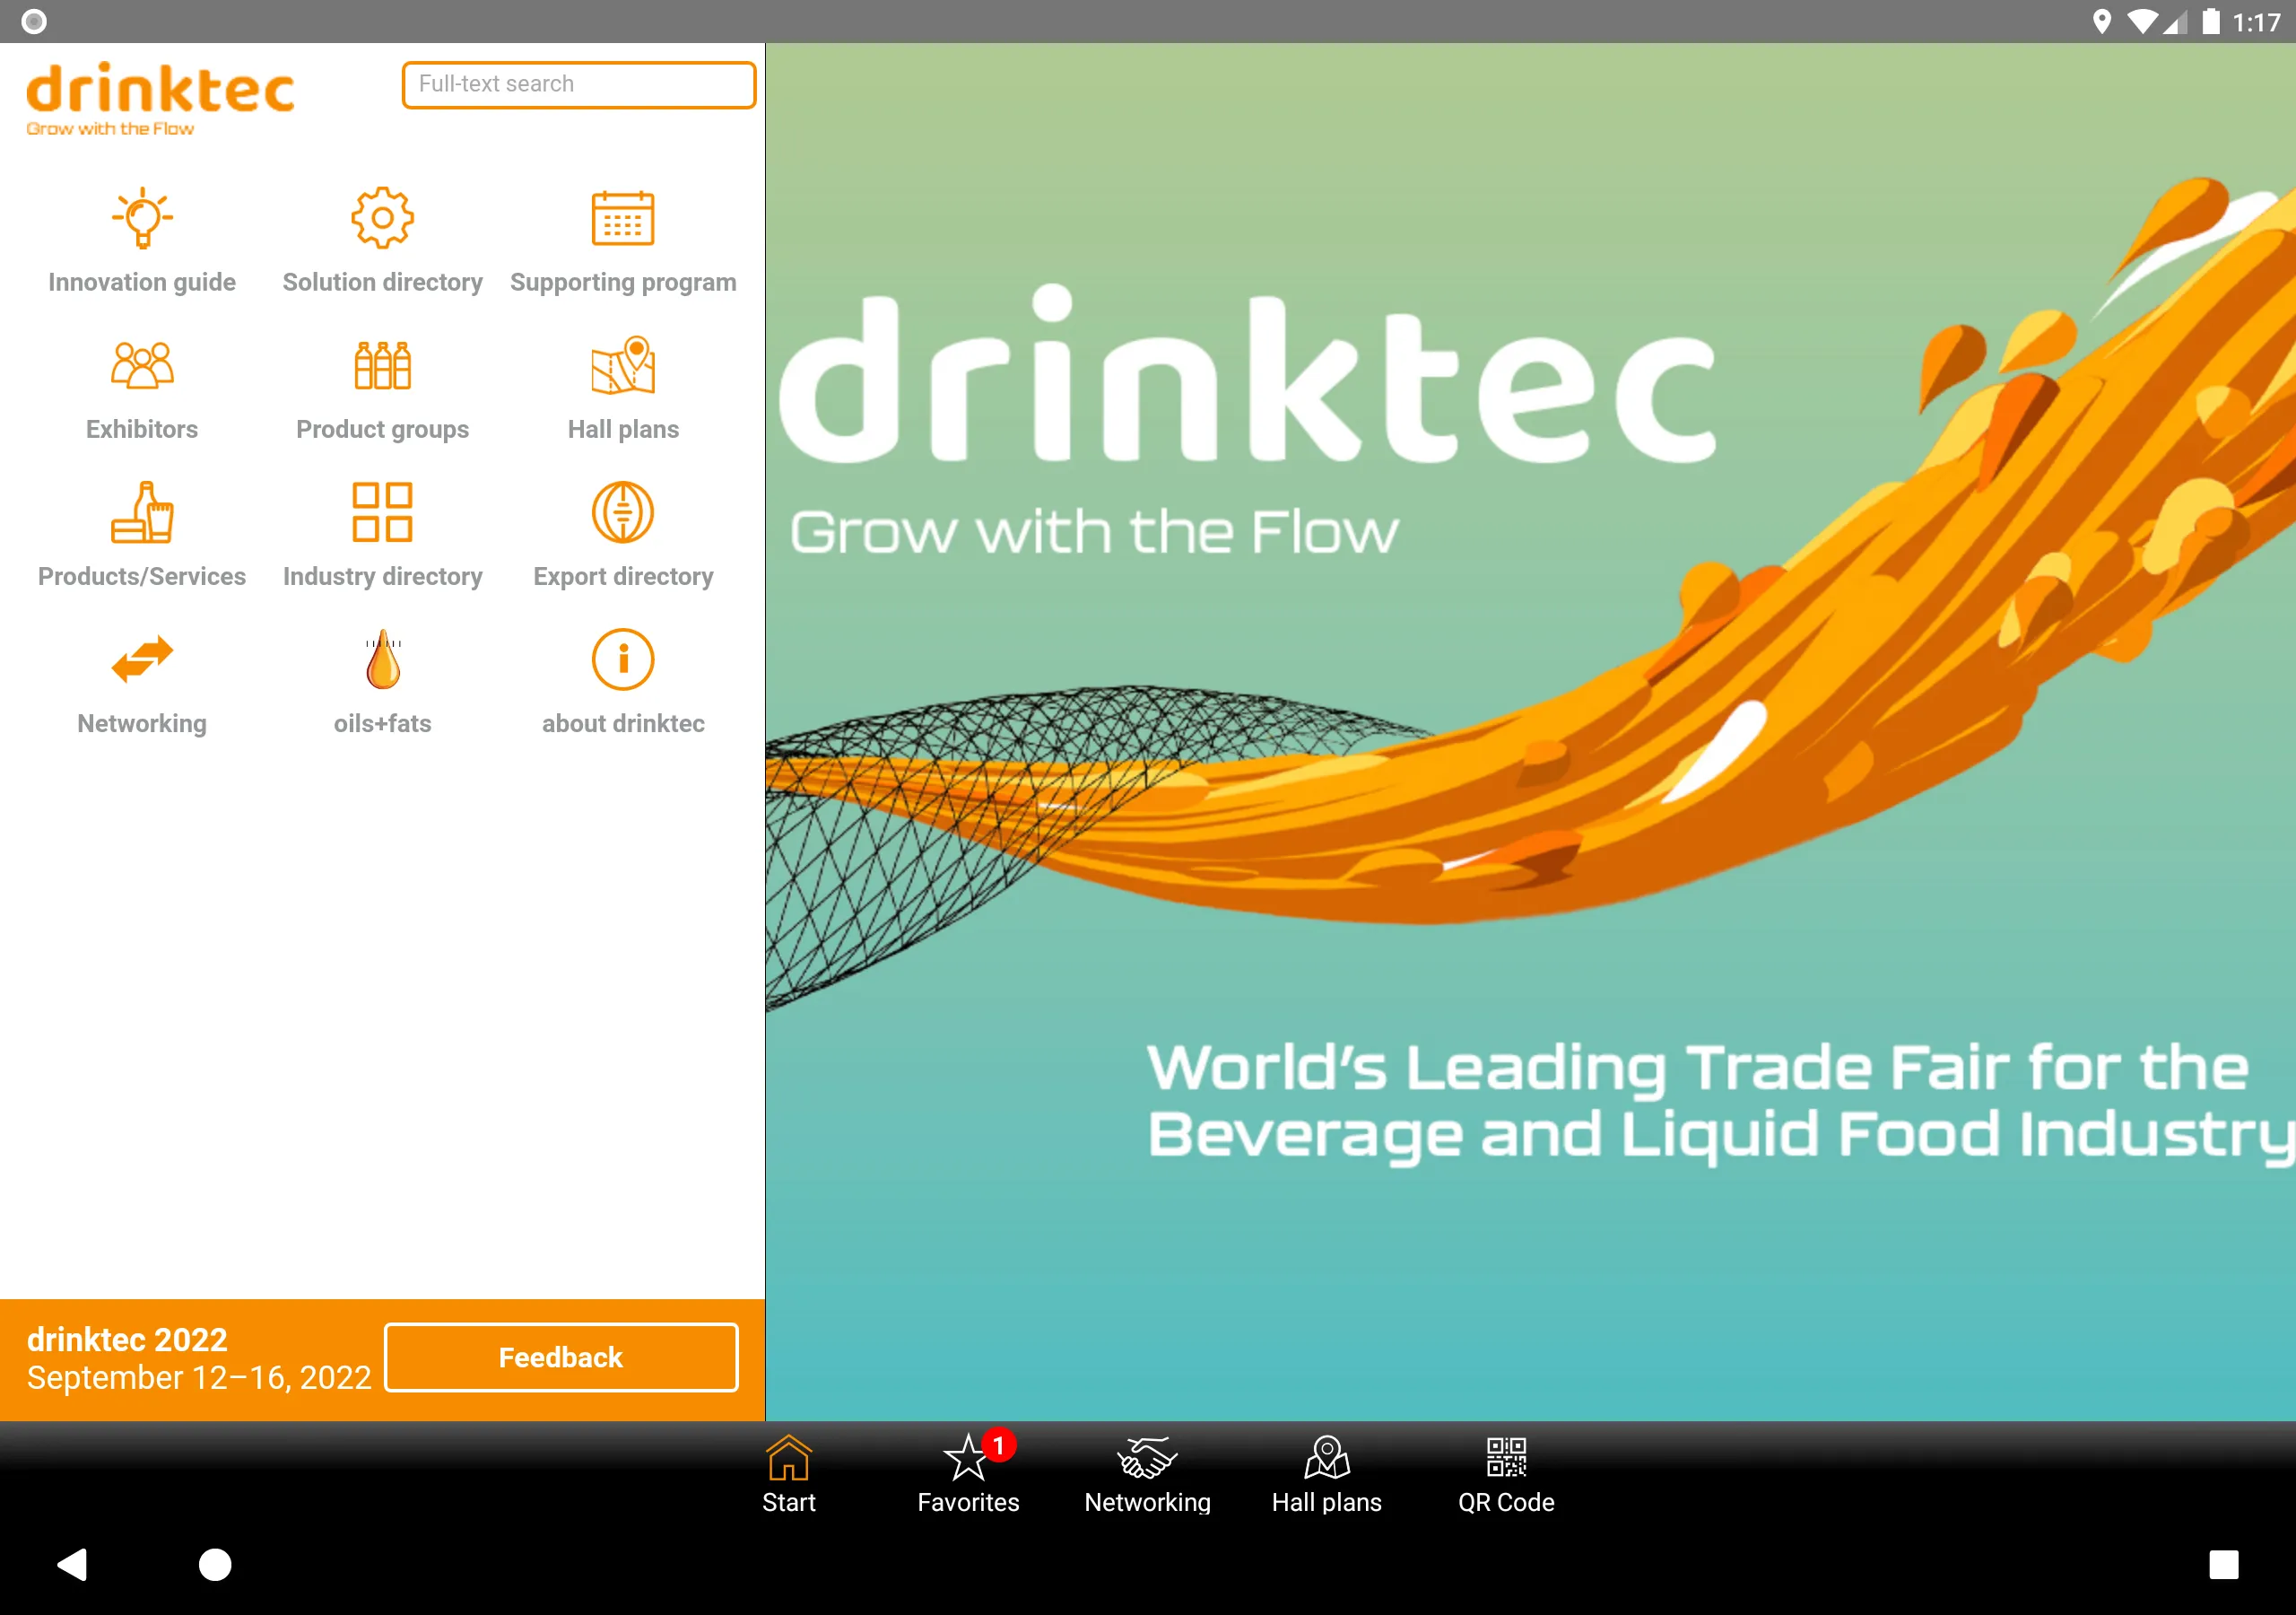
Task: Switch to Start tab label
Action: click(789, 1502)
